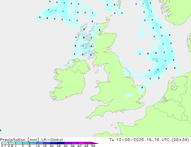Screen dimensions: 191x147
Task: Click the '0.5' legend scale label
Action: [11, 146]
